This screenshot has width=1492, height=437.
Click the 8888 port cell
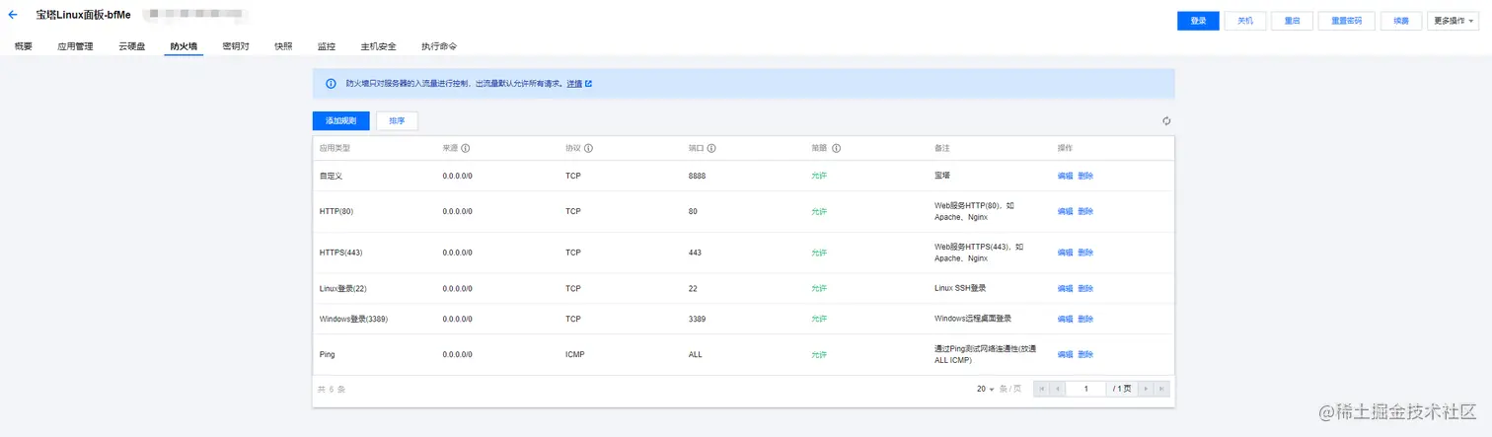698,176
